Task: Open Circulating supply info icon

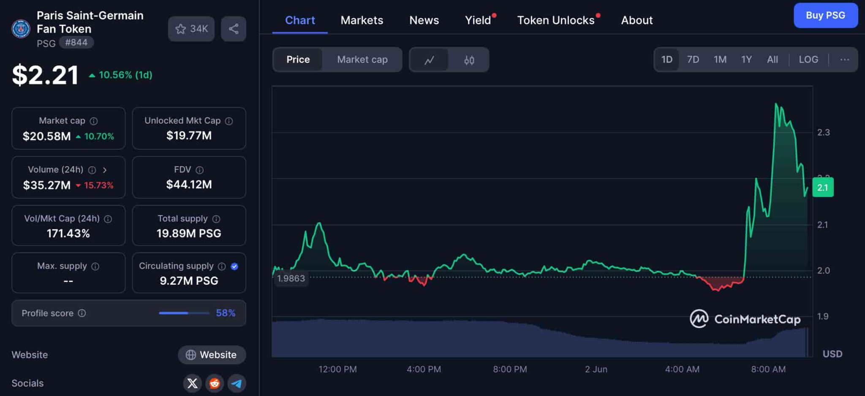Action: (x=222, y=267)
